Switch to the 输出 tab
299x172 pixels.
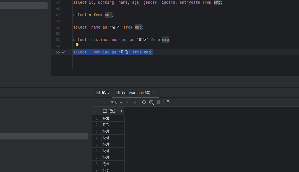tap(102, 93)
